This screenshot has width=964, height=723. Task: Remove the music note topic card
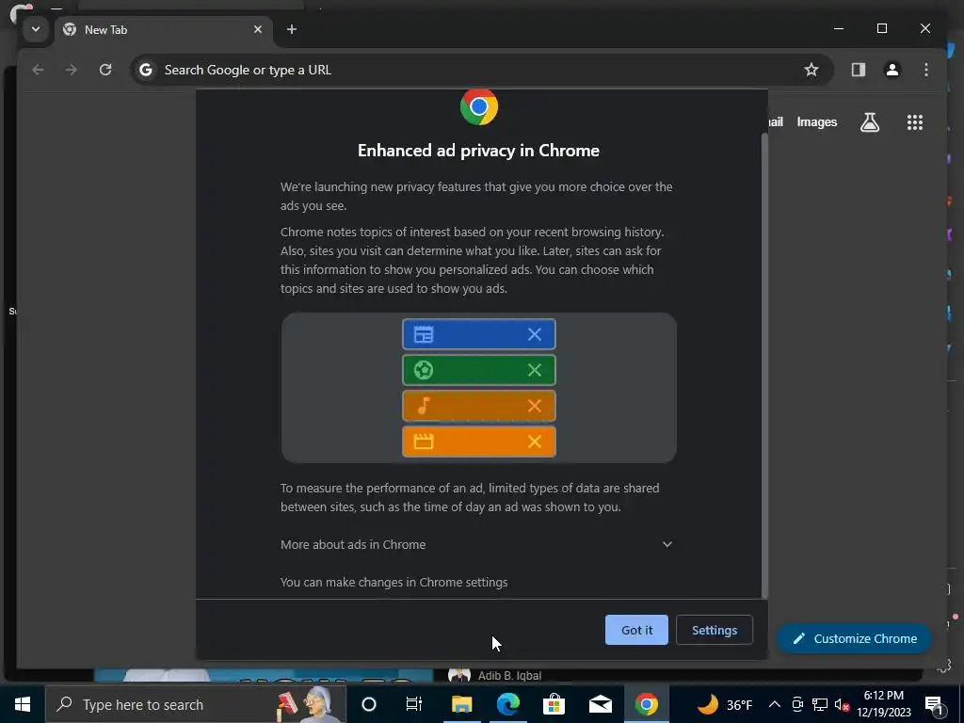point(535,406)
